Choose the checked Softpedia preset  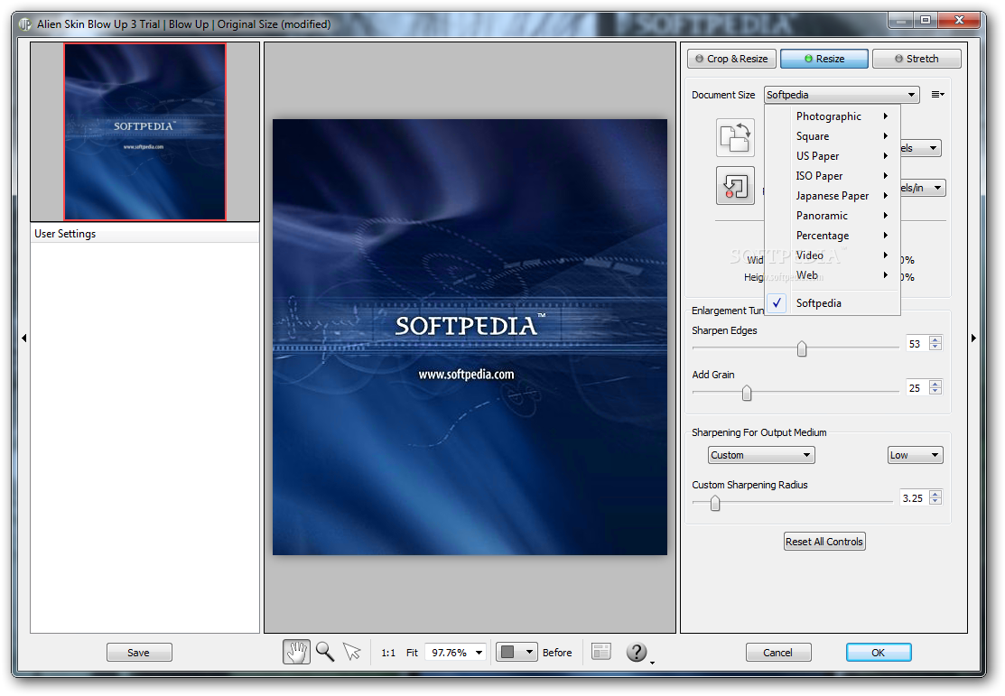[833, 303]
